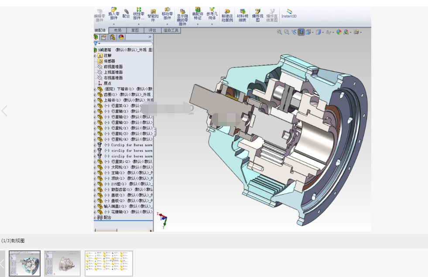Viewport: 428px width, 277px height.
Task: Expand the (固定) 下箱体<1> component
Action: pos(95,89)
